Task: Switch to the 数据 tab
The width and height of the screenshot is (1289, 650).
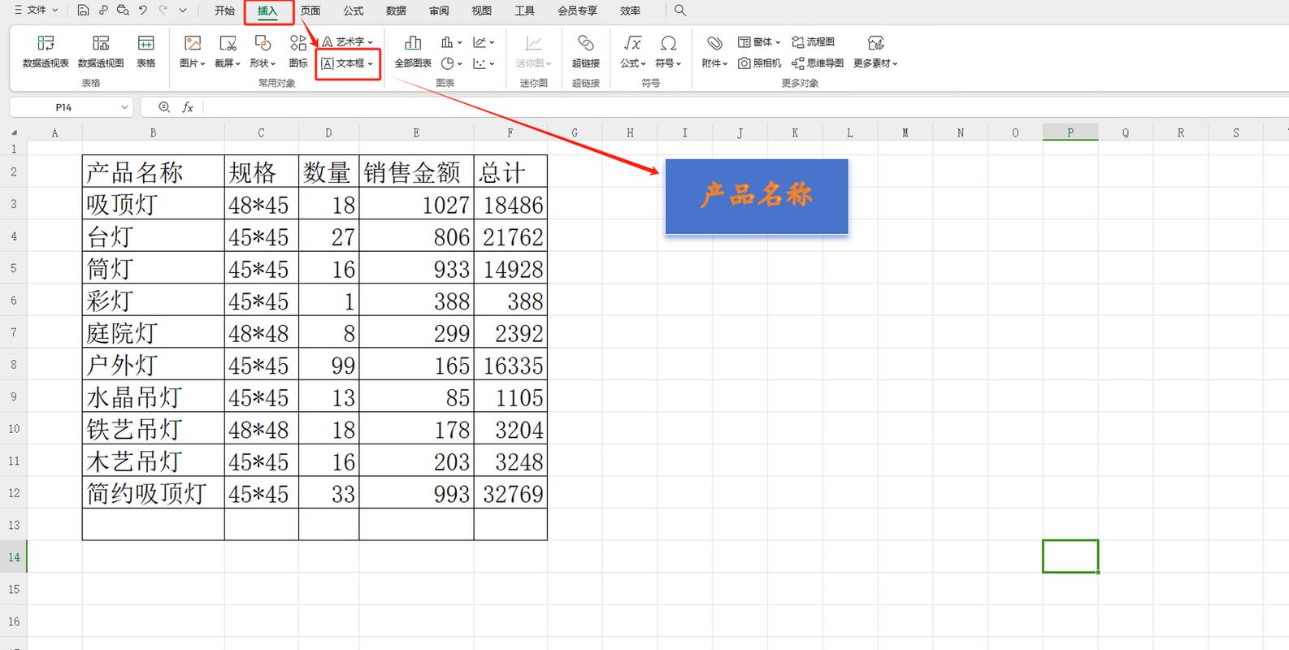Action: pyautogui.click(x=397, y=11)
